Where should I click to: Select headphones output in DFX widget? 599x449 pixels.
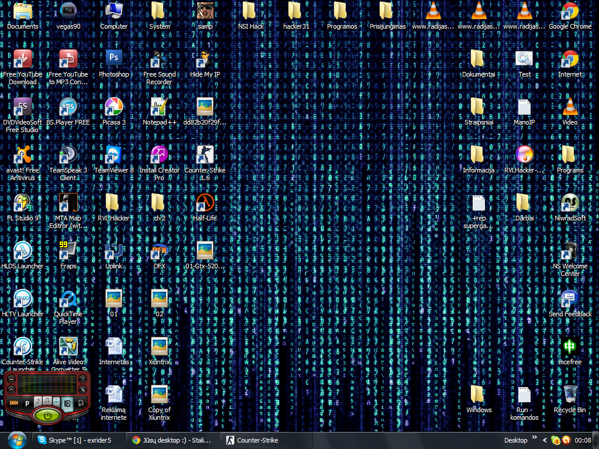pos(81,403)
